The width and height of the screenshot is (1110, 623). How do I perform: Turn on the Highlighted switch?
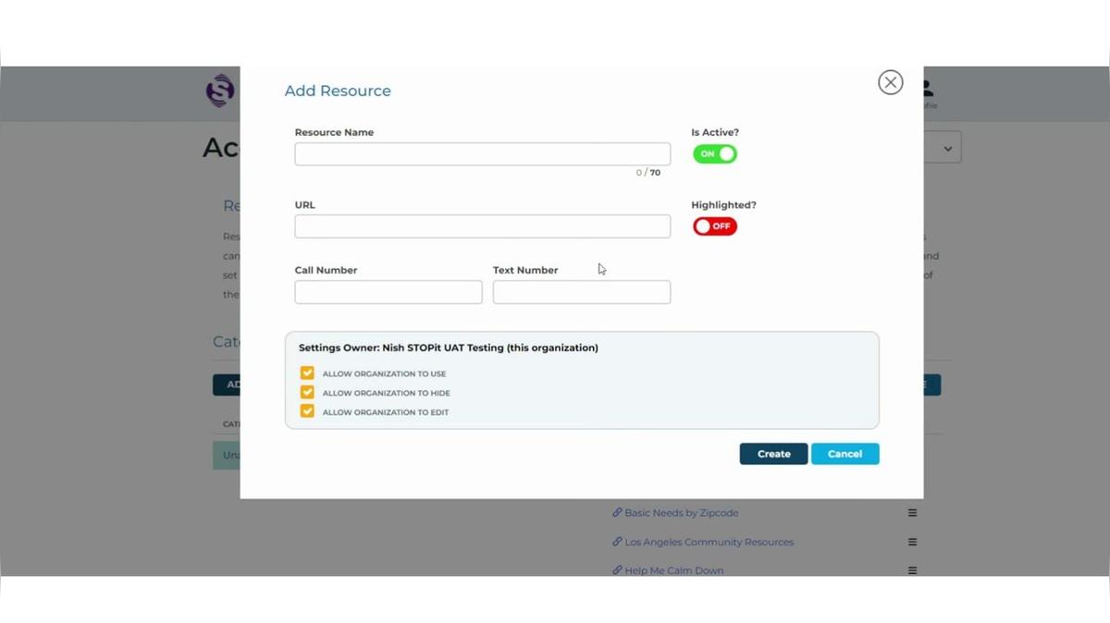715,226
